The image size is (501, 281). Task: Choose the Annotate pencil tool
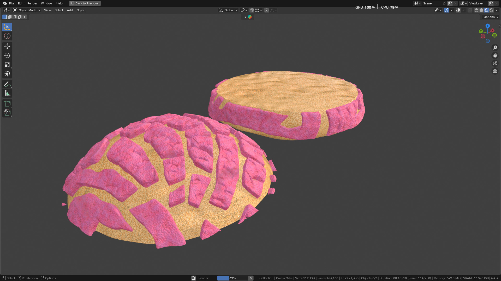click(7, 84)
